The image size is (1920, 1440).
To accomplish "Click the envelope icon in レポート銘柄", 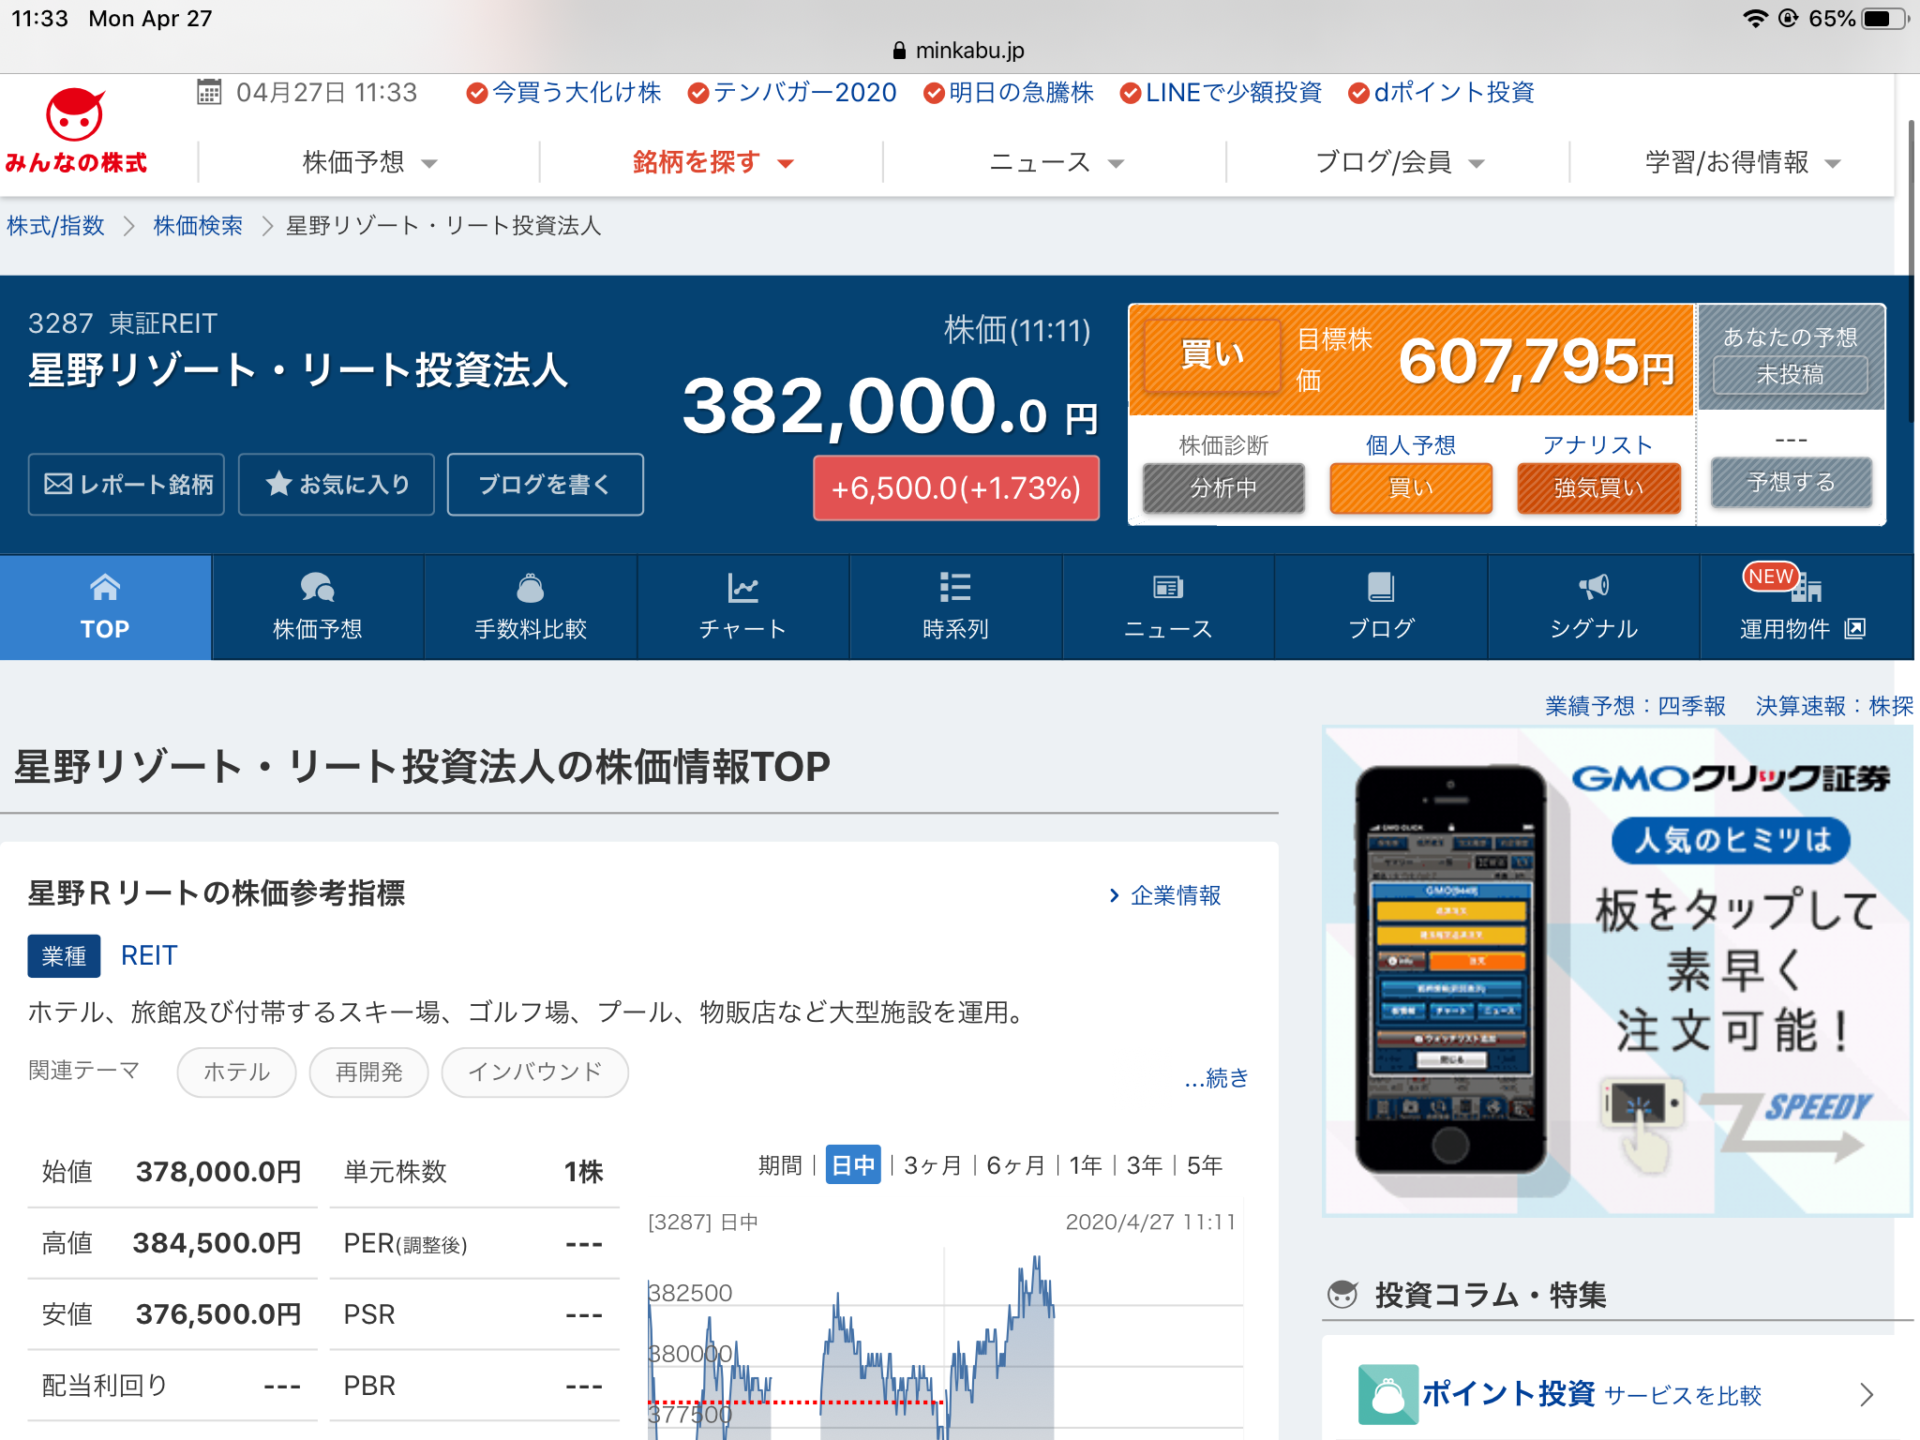I will (58, 484).
